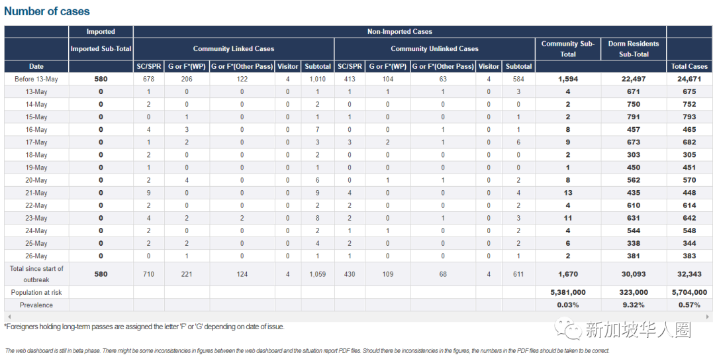Click the Total Cases column header
Viewport: 715px width, 361px height.
689,66
